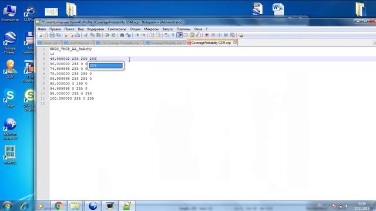Click the taskbar clock showing 23:30

point(362,206)
